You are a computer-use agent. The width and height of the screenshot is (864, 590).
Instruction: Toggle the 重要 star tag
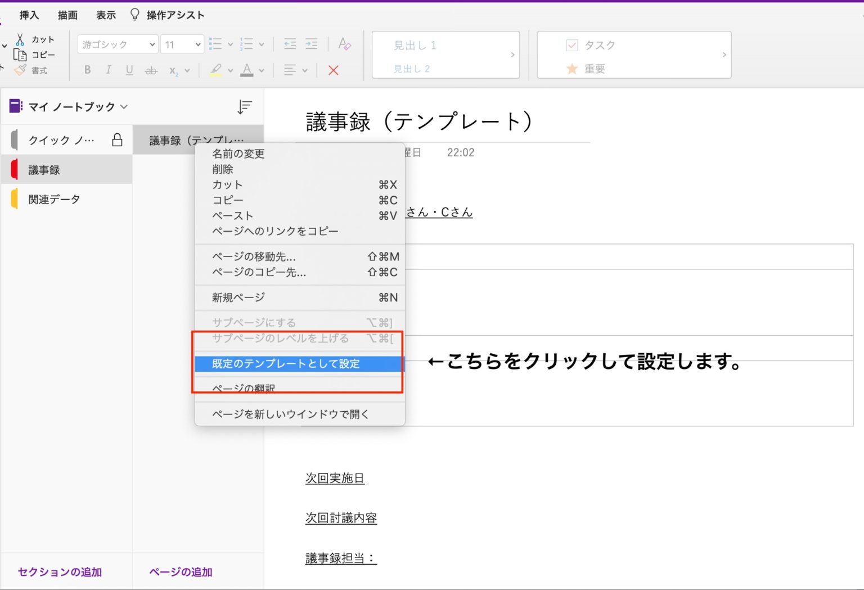572,69
